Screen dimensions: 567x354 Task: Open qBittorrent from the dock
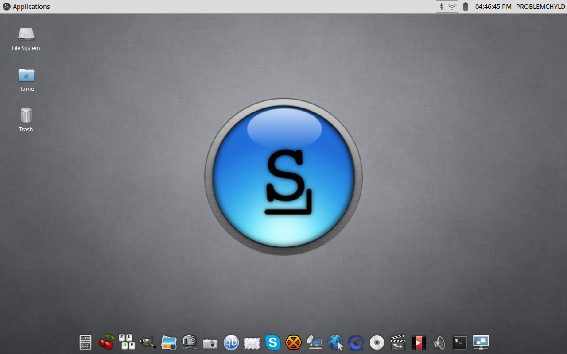231,342
